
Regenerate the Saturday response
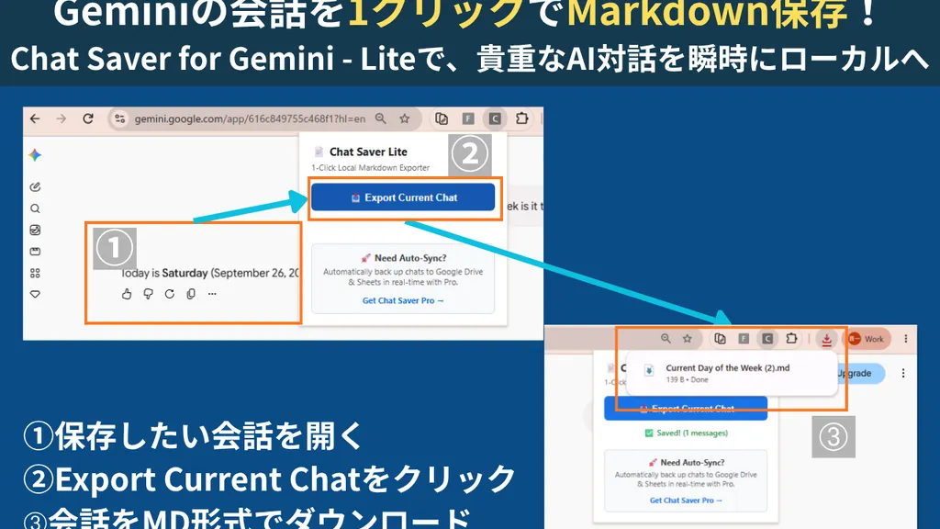tap(170, 294)
